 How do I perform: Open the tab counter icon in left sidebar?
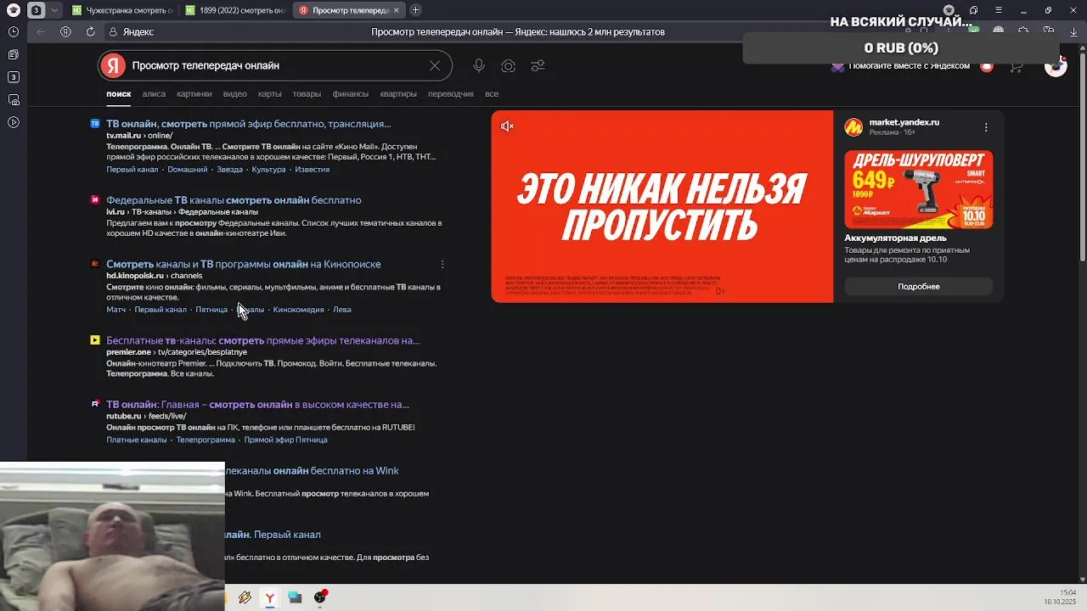click(14, 77)
